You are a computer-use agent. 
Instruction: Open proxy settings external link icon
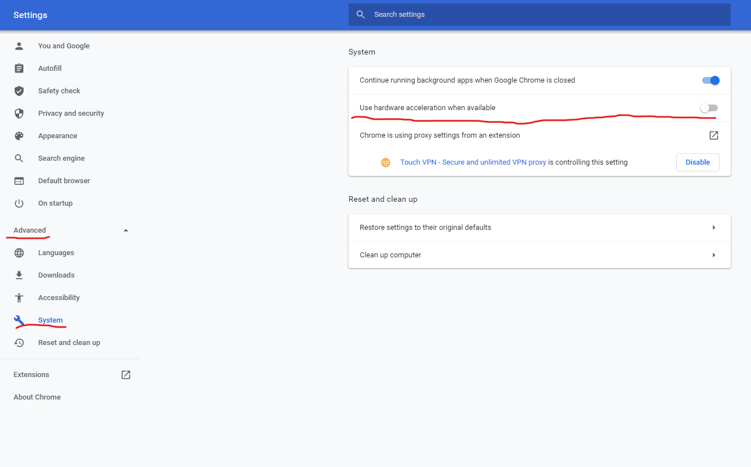coord(714,135)
